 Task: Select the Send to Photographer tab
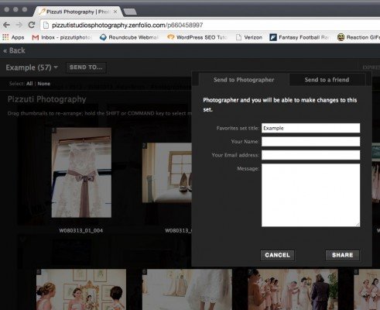(244, 80)
